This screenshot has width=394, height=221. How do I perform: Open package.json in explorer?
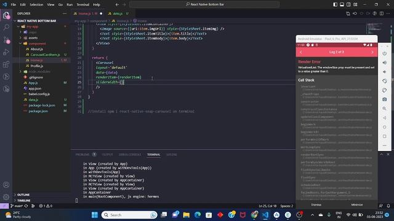[x=38, y=111]
